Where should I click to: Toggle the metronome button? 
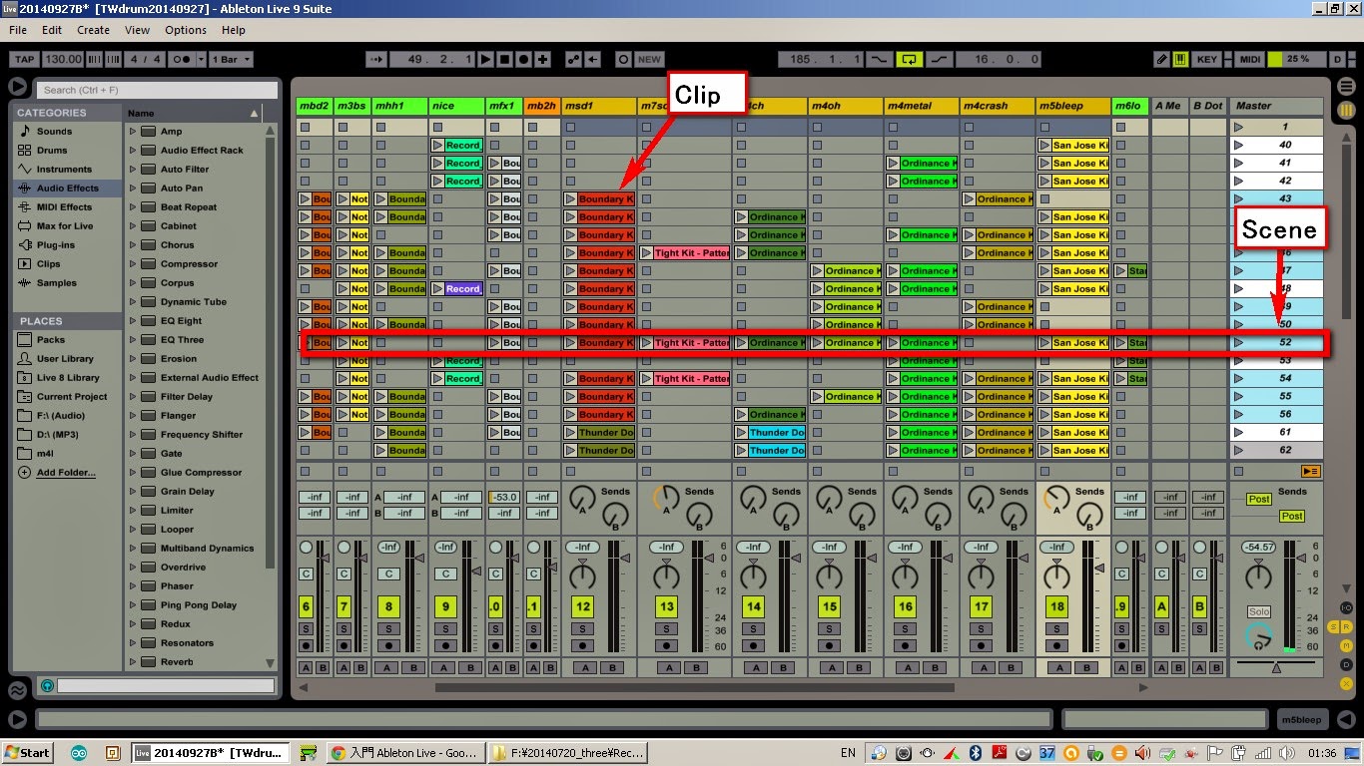pos(183,59)
